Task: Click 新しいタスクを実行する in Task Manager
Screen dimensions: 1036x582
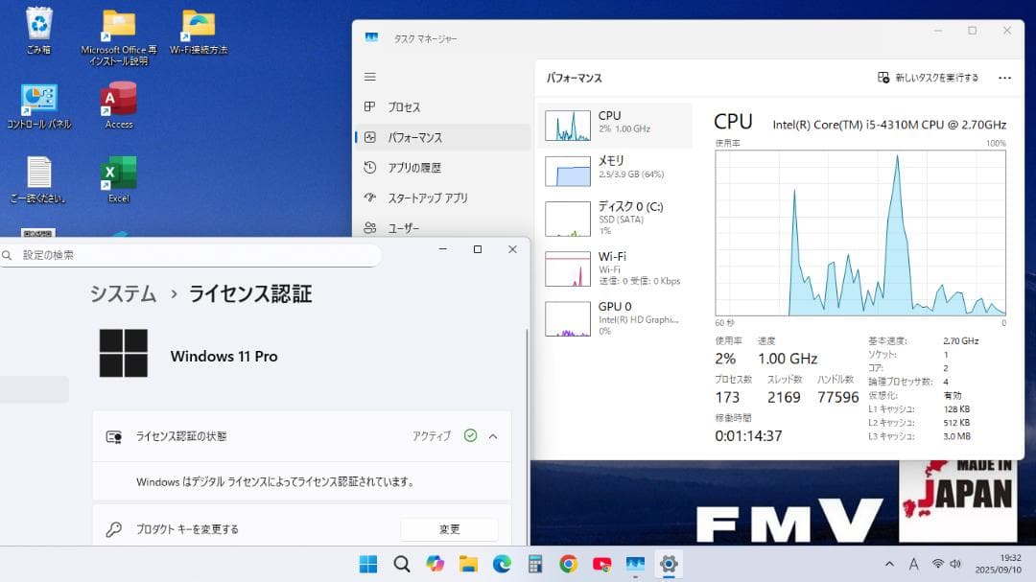Action: click(x=928, y=78)
